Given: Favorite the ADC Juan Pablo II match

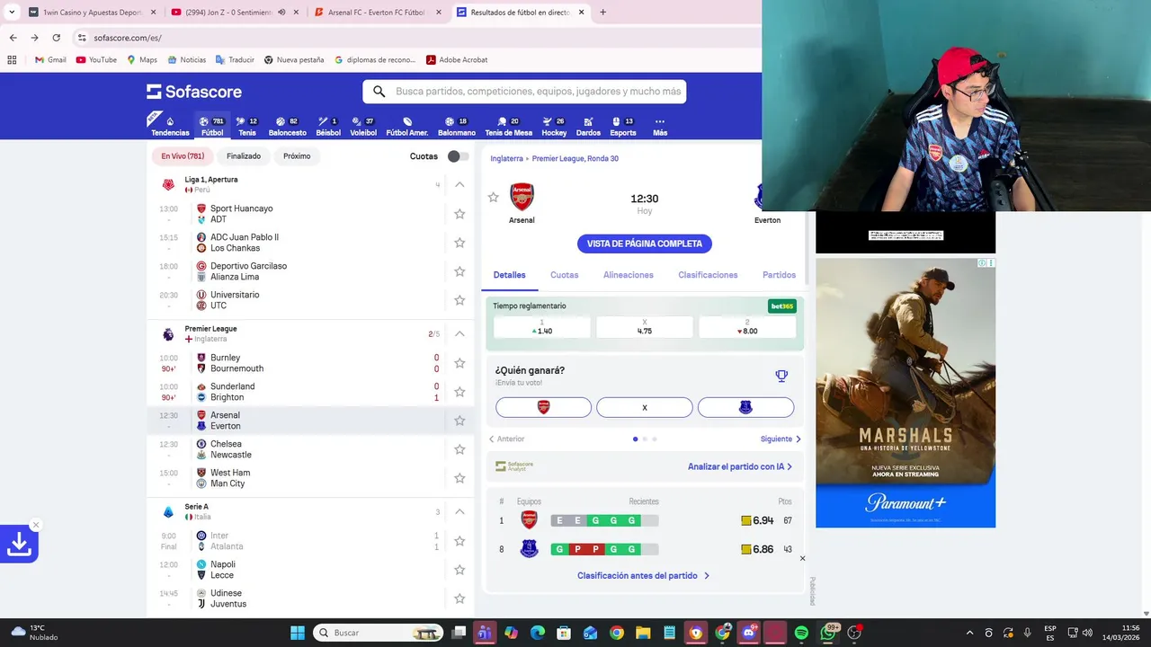Looking at the screenshot, I should pyautogui.click(x=460, y=243).
